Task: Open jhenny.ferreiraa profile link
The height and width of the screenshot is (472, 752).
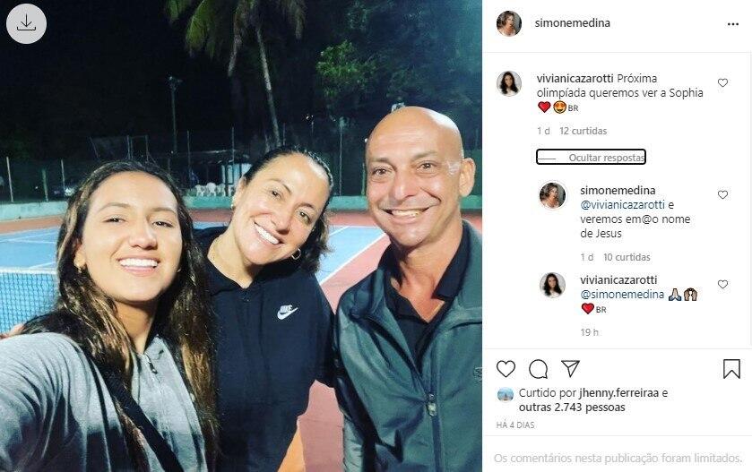Action: tap(619, 393)
